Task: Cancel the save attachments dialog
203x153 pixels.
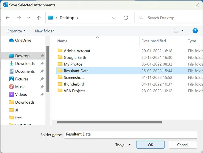Action: [x=183, y=145]
